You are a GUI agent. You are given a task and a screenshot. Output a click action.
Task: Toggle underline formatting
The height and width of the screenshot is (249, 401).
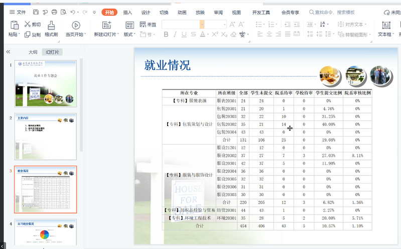(x=184, y=34)
